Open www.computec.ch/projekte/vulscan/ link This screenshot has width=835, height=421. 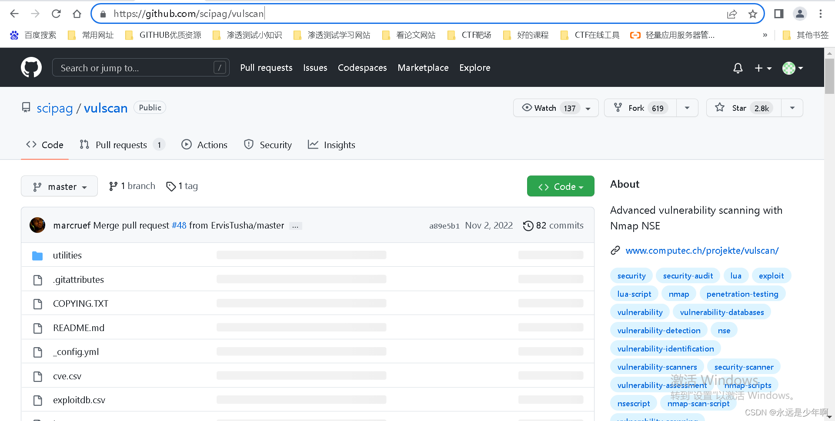pos(702,251)
